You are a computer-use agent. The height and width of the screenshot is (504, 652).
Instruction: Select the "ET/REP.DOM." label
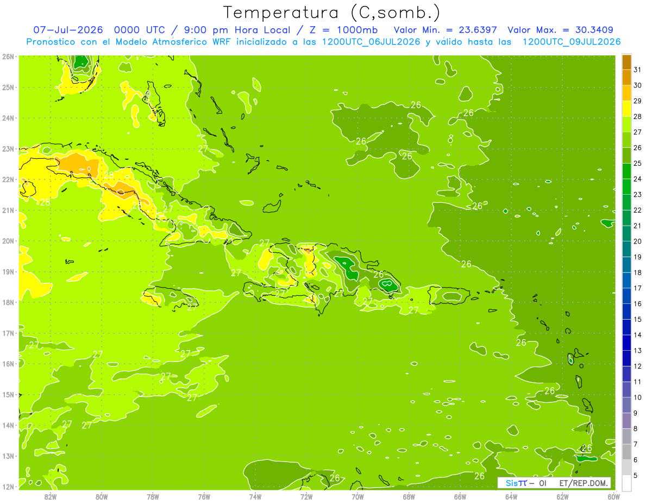click(x=584, y=483)
